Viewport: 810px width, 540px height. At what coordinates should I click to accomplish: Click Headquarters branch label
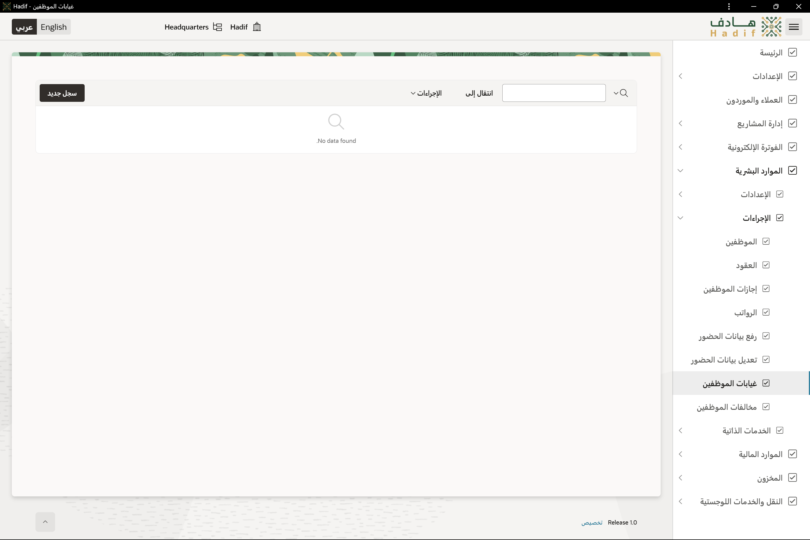click(186, 27)
